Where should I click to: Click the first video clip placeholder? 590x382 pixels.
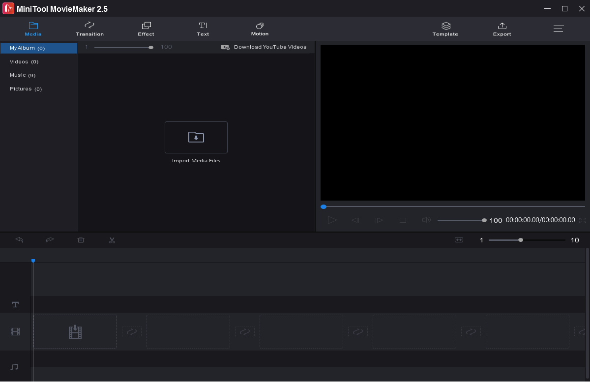[75, 332]
